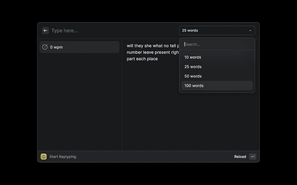Click the Enter key icon next to Reload
This screenshot has height=185, width=297.
click(x=252, y=157)
